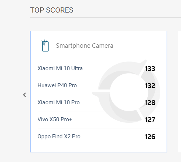This screenshot has width=181, height=162.
Task: Click the smartphone camera category icon
Action: pyautogui.click(x=45, y=45)
